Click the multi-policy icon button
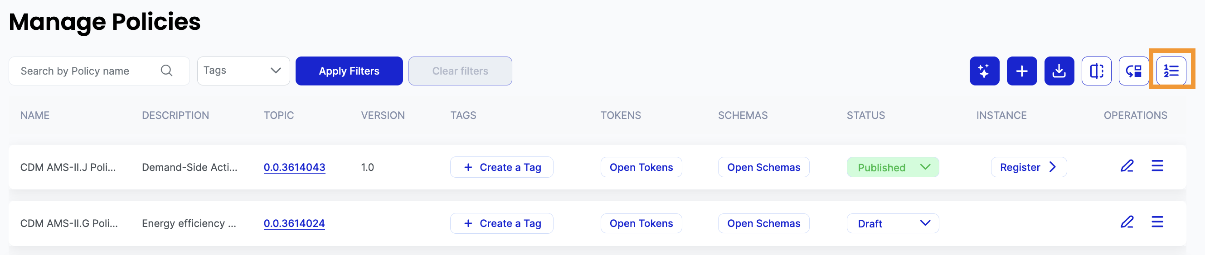 1133,71
